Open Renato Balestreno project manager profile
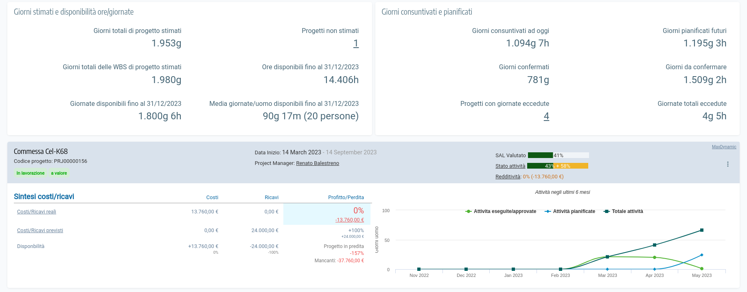Image resolution: width=747 pixels, height=292 pixels. pyautogui.click(x=317, y=163)
